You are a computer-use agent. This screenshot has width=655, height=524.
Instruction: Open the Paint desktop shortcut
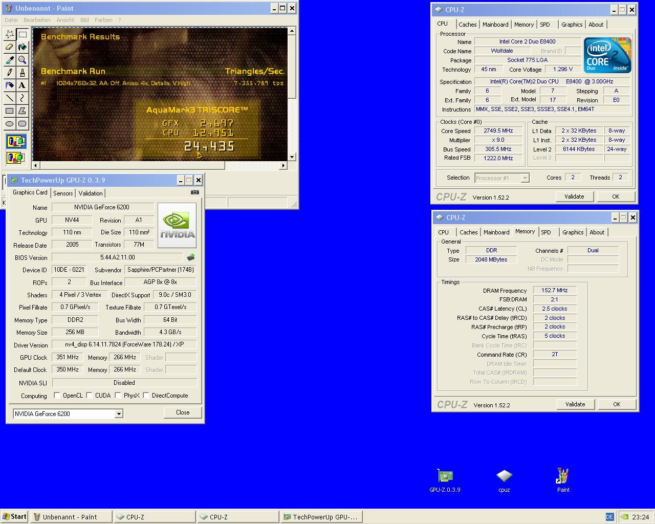pyautogui.click(x=563, y=481)
